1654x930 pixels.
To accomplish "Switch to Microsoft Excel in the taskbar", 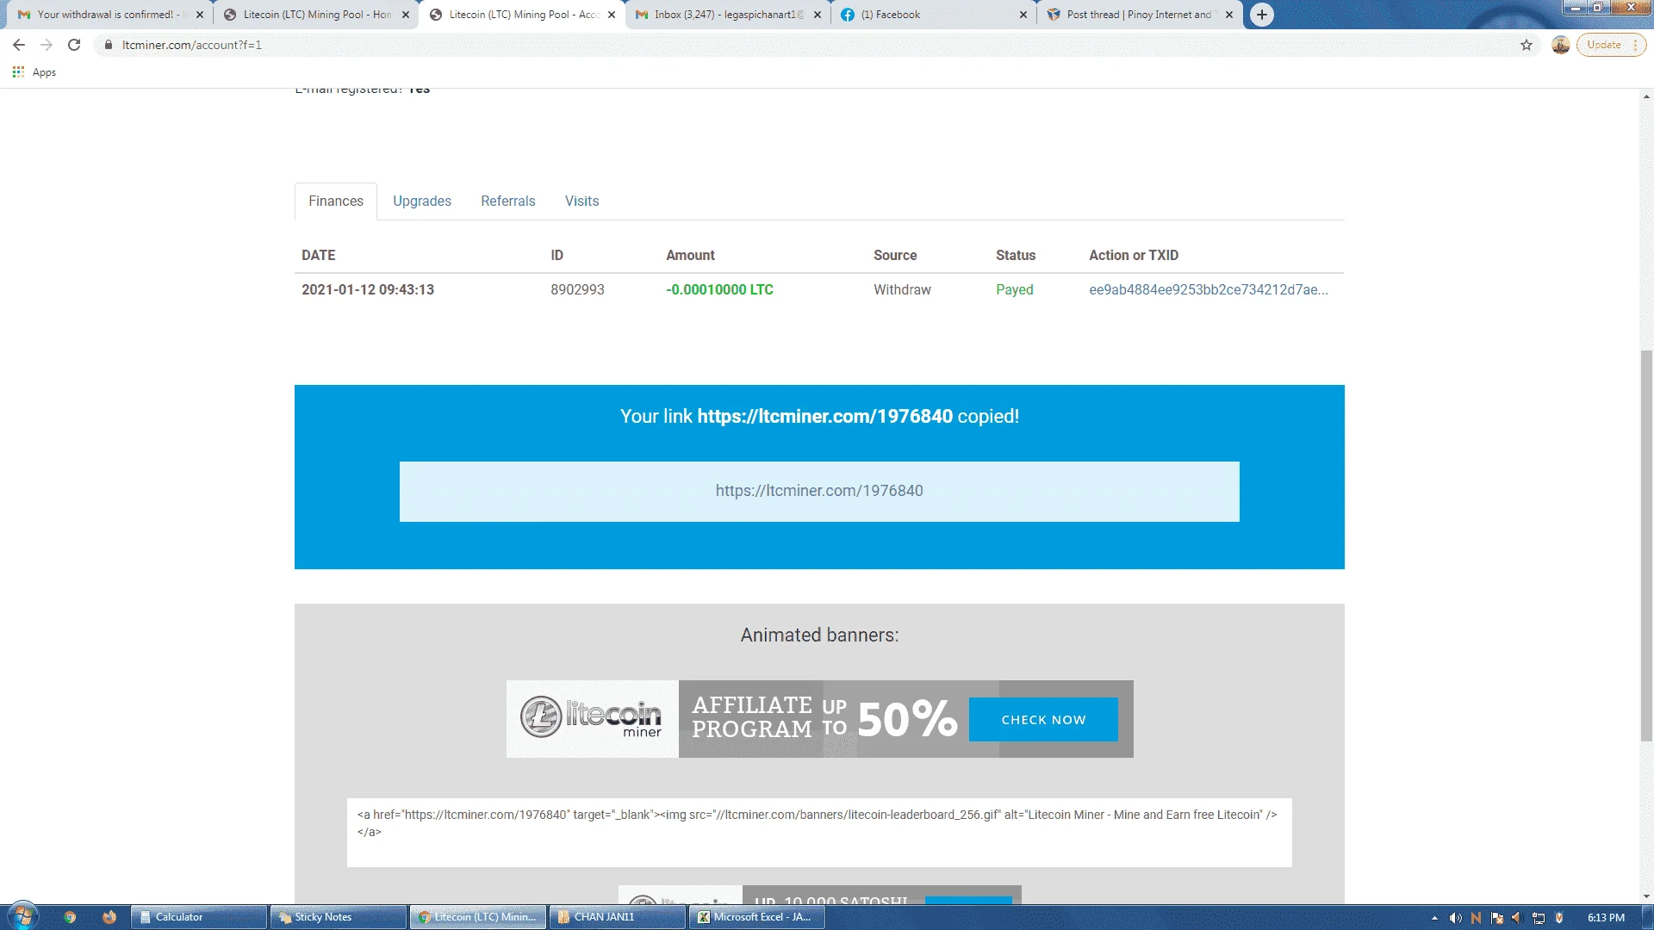I will (x=757, y=917).
